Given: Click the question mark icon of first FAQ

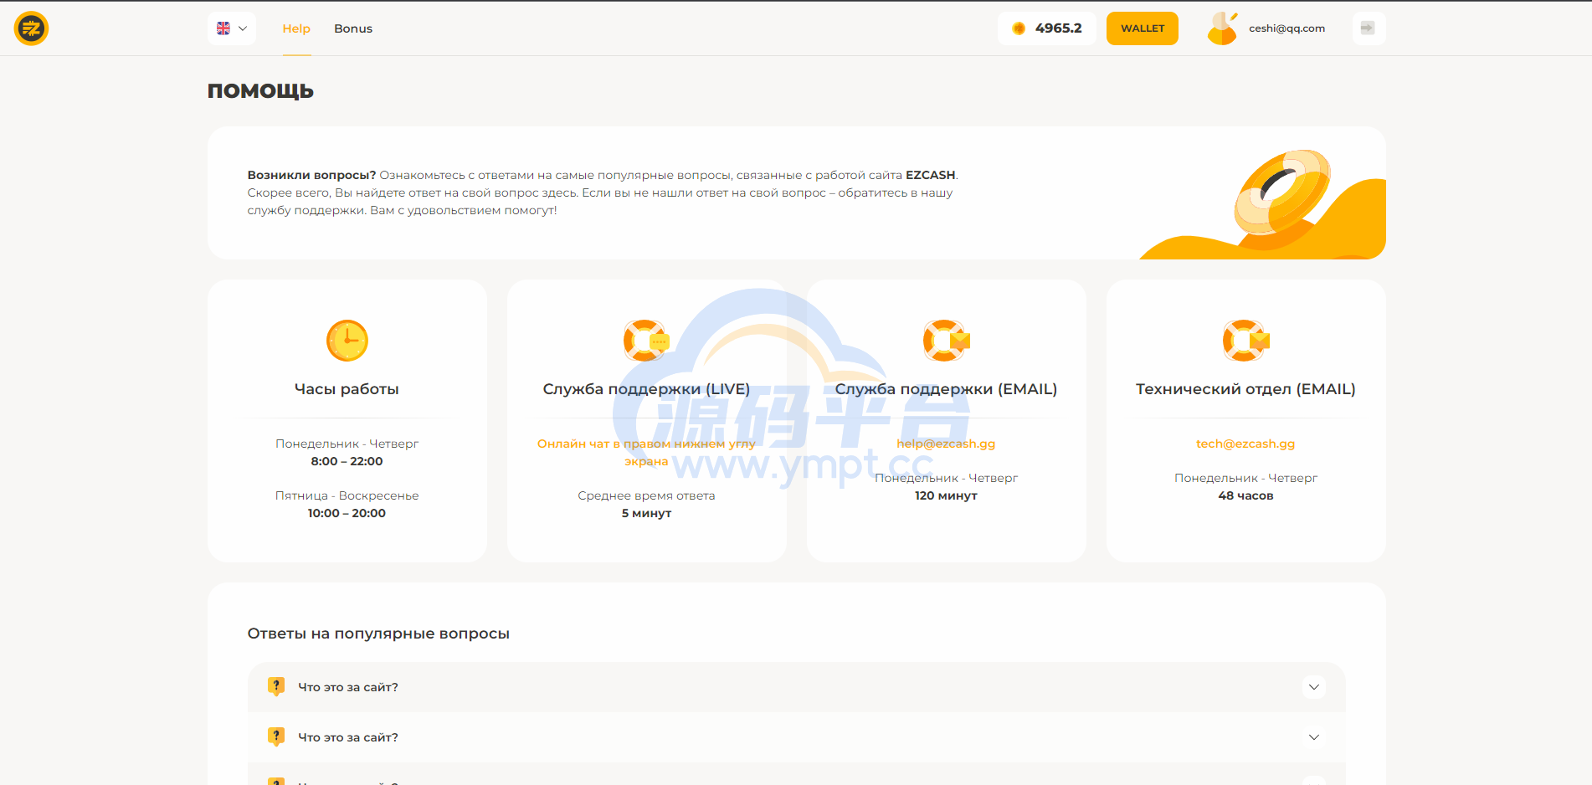Looking at the screenshot, I should click(x=276, y=686).
